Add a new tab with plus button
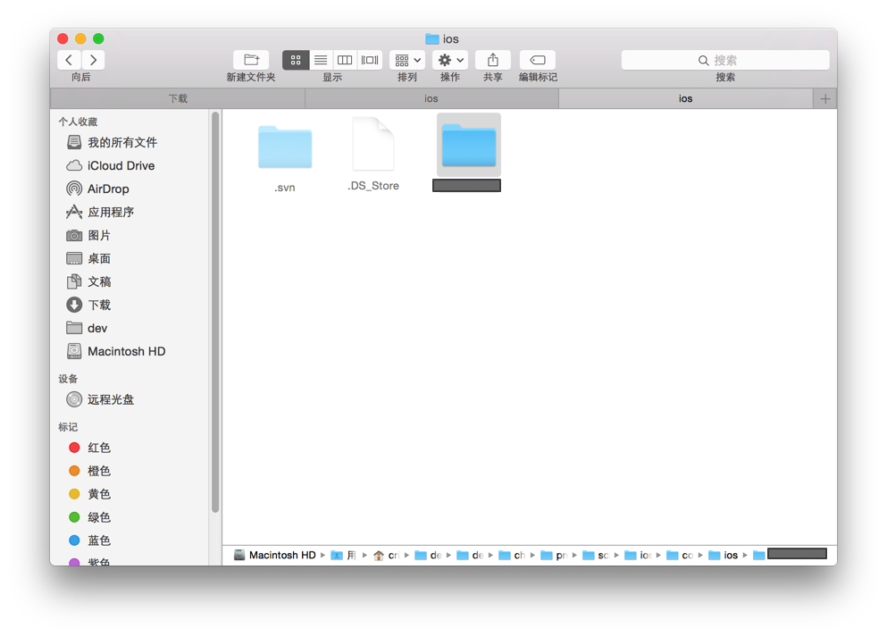 coord(825,99)
